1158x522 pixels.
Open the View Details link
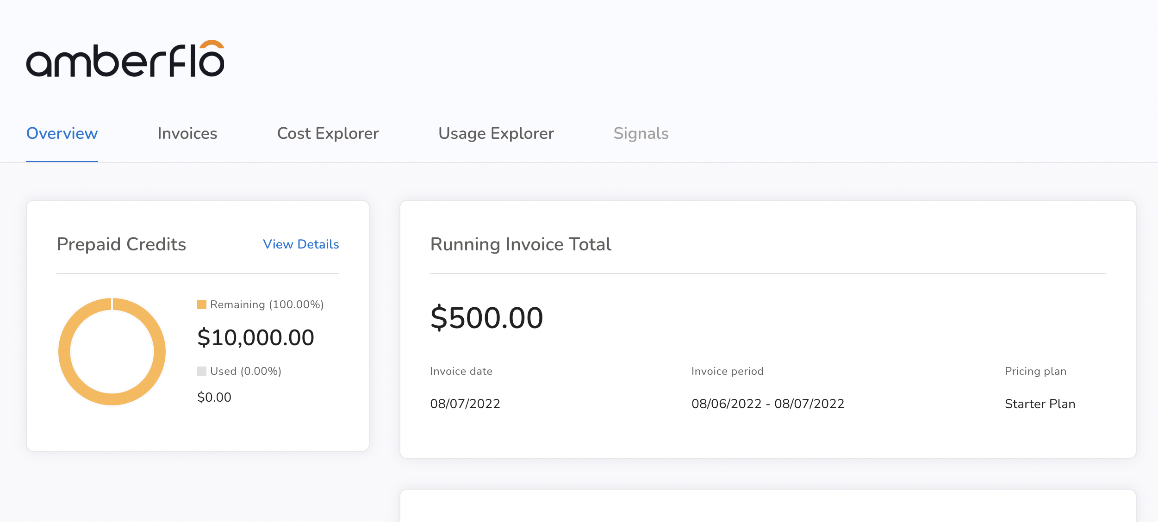pyautogui.click(x=301, y=244)
